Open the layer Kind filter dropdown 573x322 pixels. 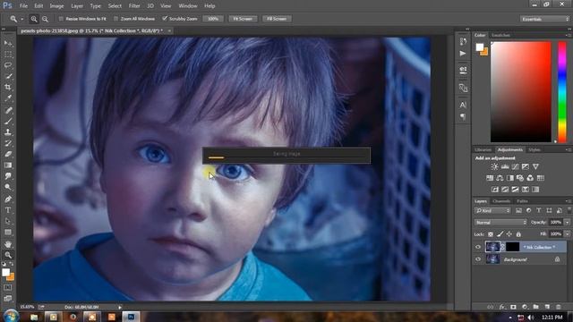pyautogui.click(x=492, y=211)
